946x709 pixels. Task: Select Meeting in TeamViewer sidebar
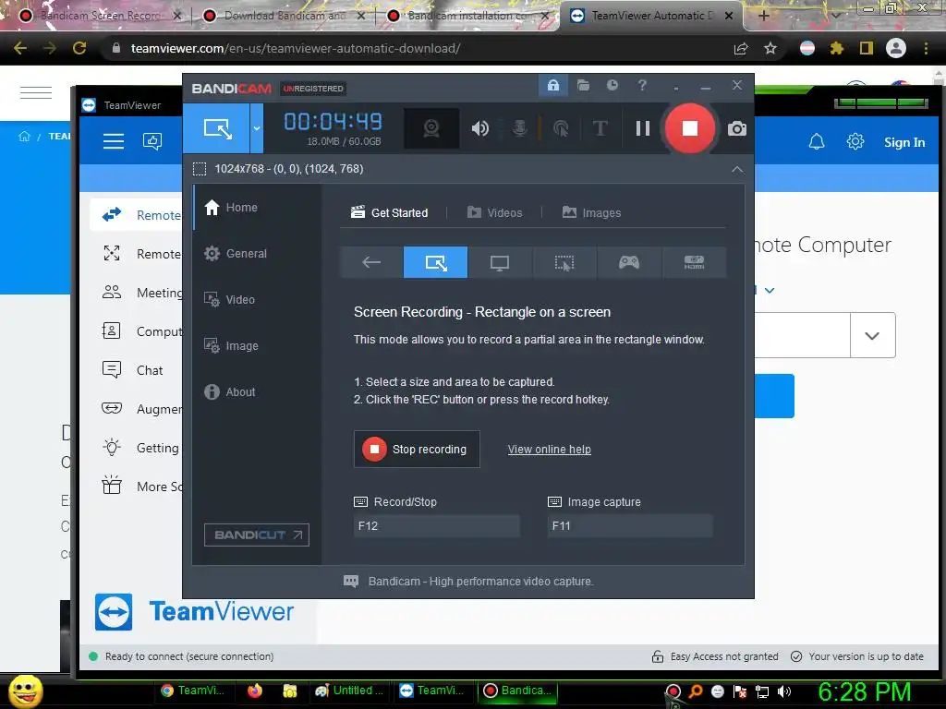(137, 293)
